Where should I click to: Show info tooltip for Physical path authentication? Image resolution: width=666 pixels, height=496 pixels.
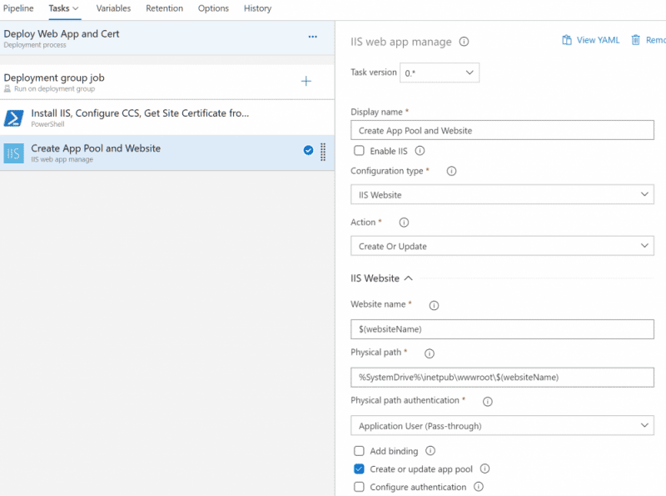pyautogui.click(x=488, y=402)
